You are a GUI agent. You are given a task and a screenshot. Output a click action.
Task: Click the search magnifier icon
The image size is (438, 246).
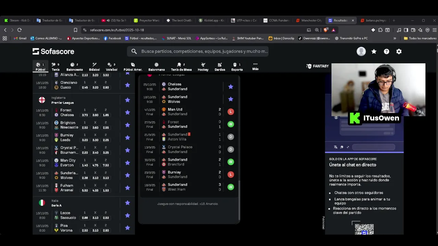(x=134, y=51)
